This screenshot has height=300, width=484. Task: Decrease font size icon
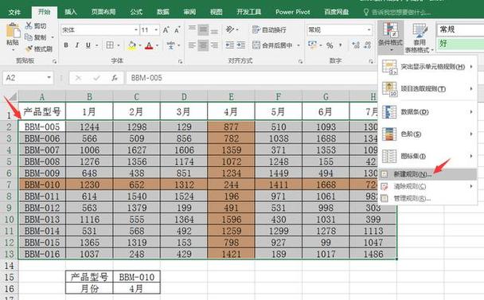pyautogui.click(x=178, y=30)
